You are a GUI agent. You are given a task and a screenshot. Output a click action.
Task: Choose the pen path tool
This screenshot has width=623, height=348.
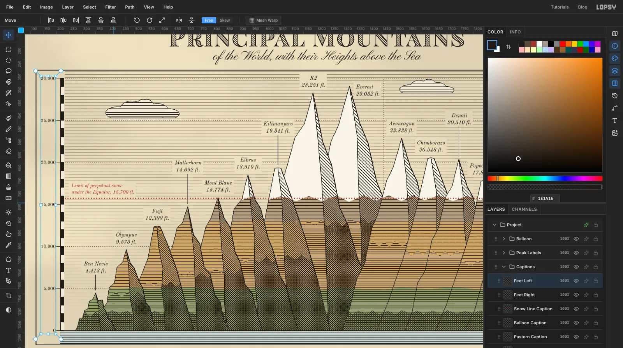[x=9, y=281]
